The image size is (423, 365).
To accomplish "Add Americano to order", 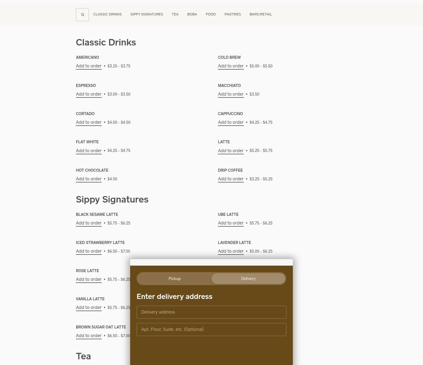I will [89, 66].
